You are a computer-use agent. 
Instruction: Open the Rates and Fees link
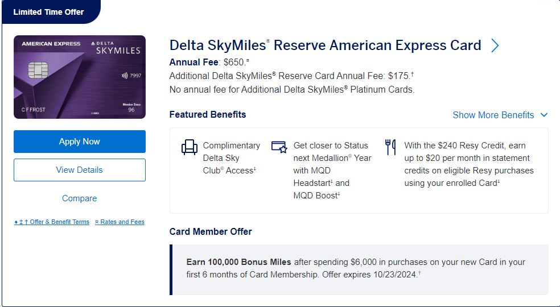tap(120, 222)
